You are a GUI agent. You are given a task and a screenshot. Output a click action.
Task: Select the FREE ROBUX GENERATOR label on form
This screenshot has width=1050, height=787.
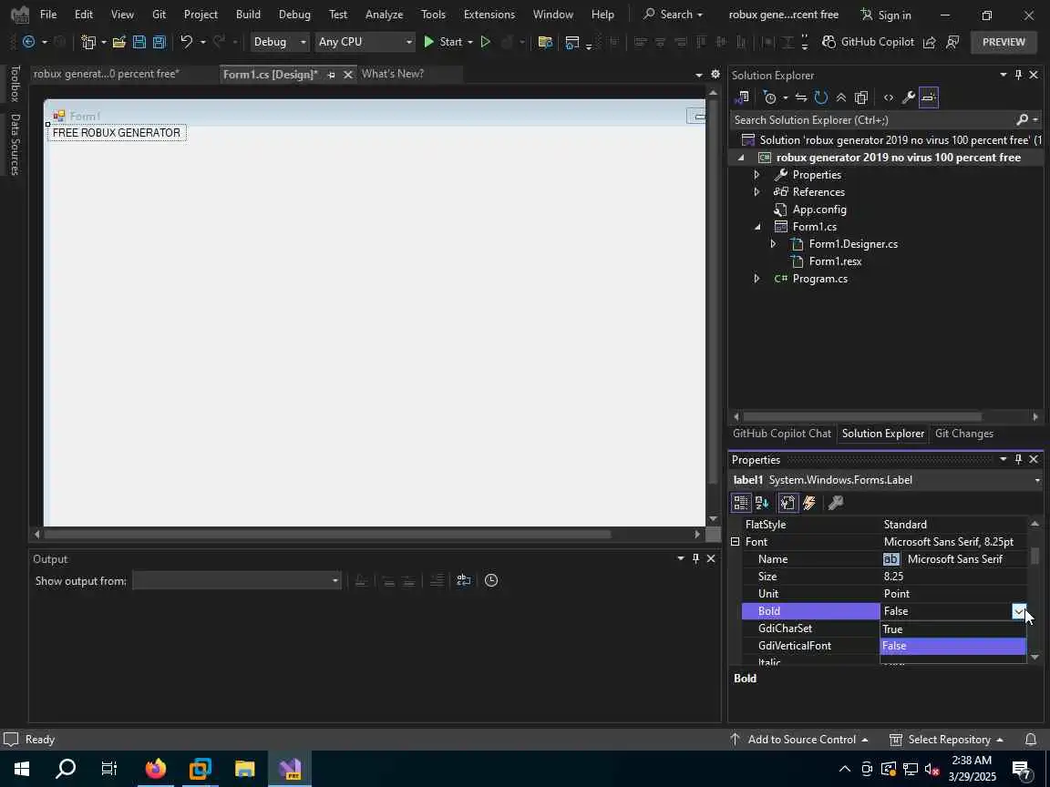click(x=117, y=132)
